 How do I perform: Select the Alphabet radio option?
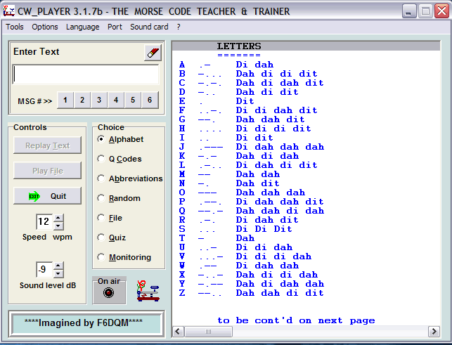[102, 140]
